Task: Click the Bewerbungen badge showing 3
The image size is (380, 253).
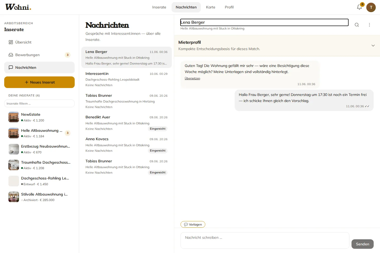Action: (x=68, y=55)
